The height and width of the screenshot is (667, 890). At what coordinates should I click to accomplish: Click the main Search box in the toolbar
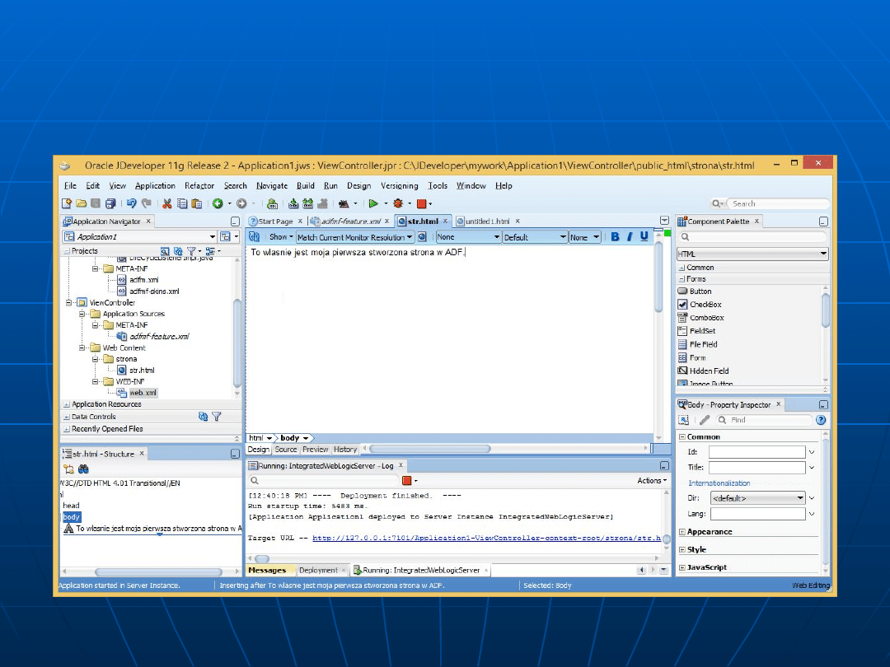(778, 203)
